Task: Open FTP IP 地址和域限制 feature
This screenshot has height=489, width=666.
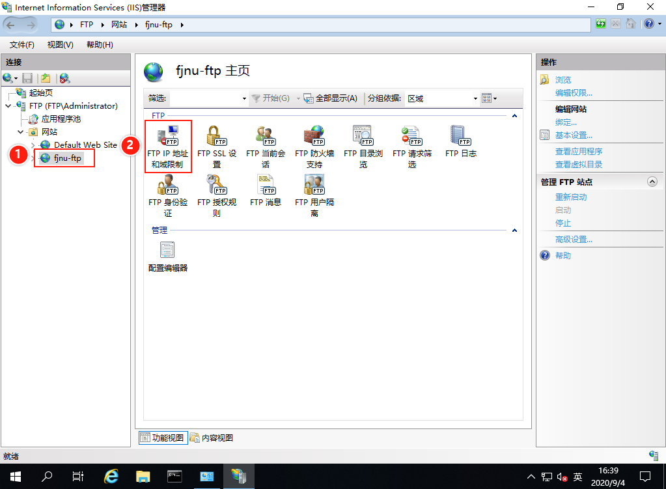Action: pyautogui.click(x=168, y=147)
